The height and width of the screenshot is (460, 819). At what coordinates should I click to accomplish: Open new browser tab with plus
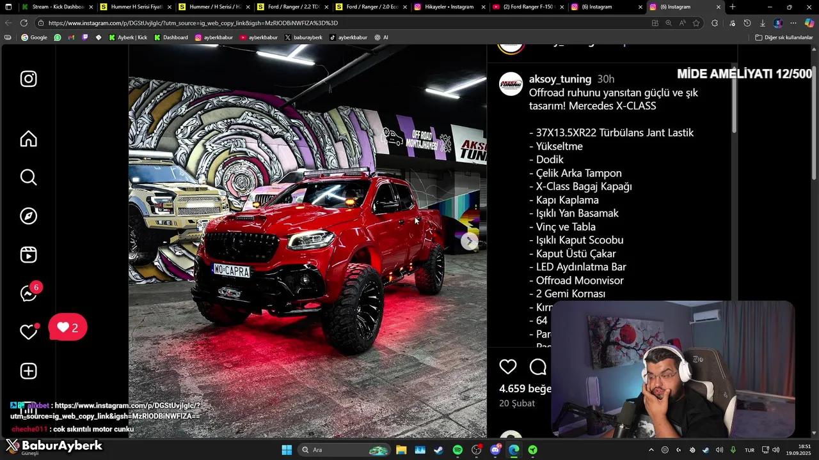tap(733, 7)
